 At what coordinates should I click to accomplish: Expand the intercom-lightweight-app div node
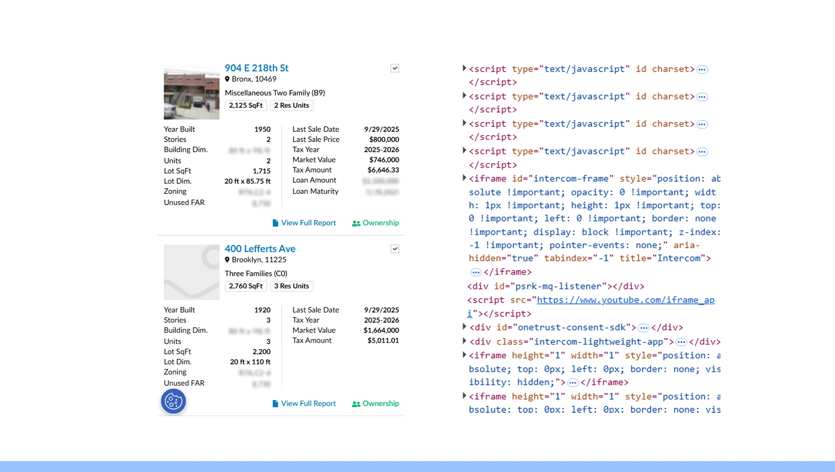[464, 341]
